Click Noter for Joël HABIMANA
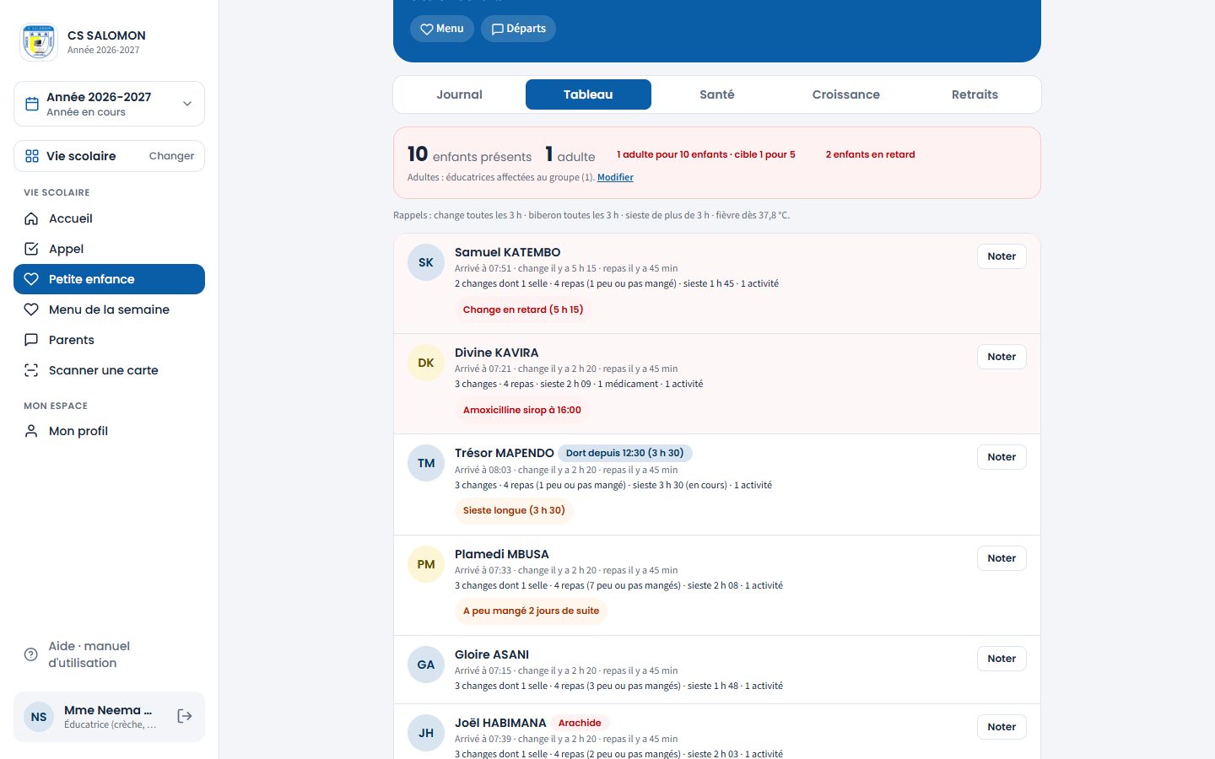 click(x=1002, y=727)
